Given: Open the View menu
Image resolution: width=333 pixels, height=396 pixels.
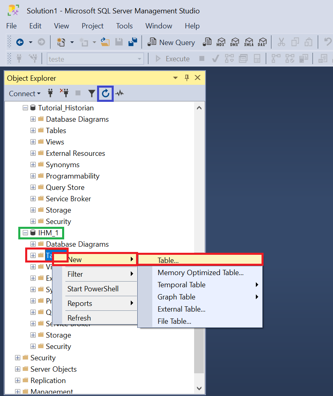Looking at the screenshot, I should (x=61, y=26).
